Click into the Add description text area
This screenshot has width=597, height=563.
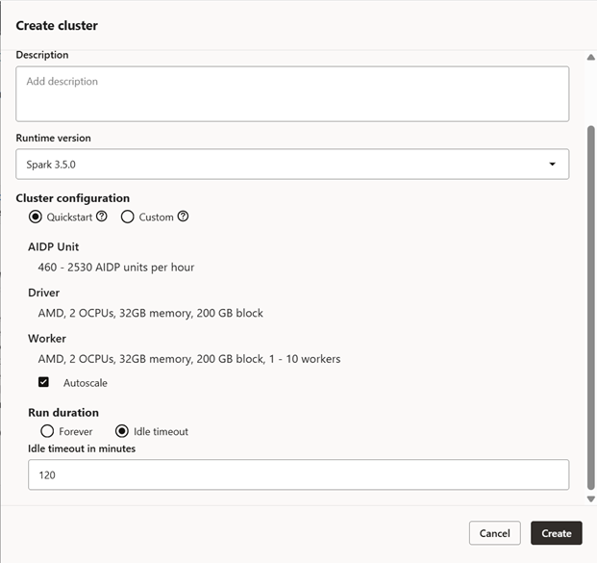[291, 93]
